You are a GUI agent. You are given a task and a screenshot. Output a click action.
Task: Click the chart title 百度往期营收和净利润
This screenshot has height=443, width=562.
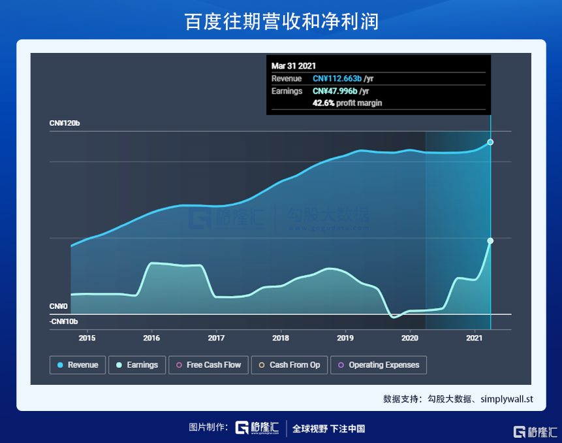(281, 22)
